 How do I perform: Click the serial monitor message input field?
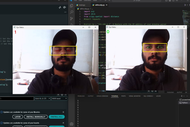coord(17,99)
